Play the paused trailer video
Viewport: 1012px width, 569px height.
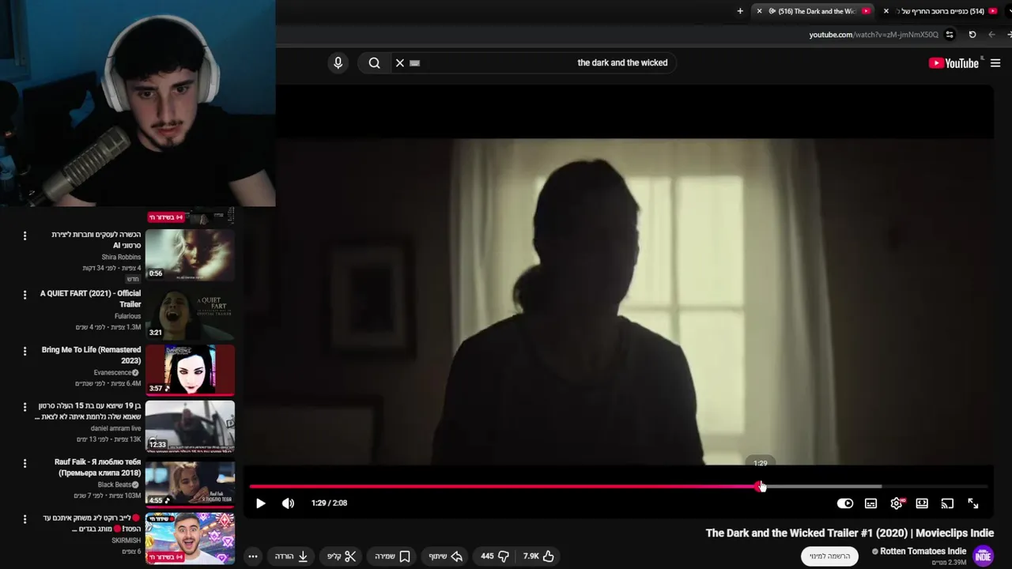coord(260,503)
